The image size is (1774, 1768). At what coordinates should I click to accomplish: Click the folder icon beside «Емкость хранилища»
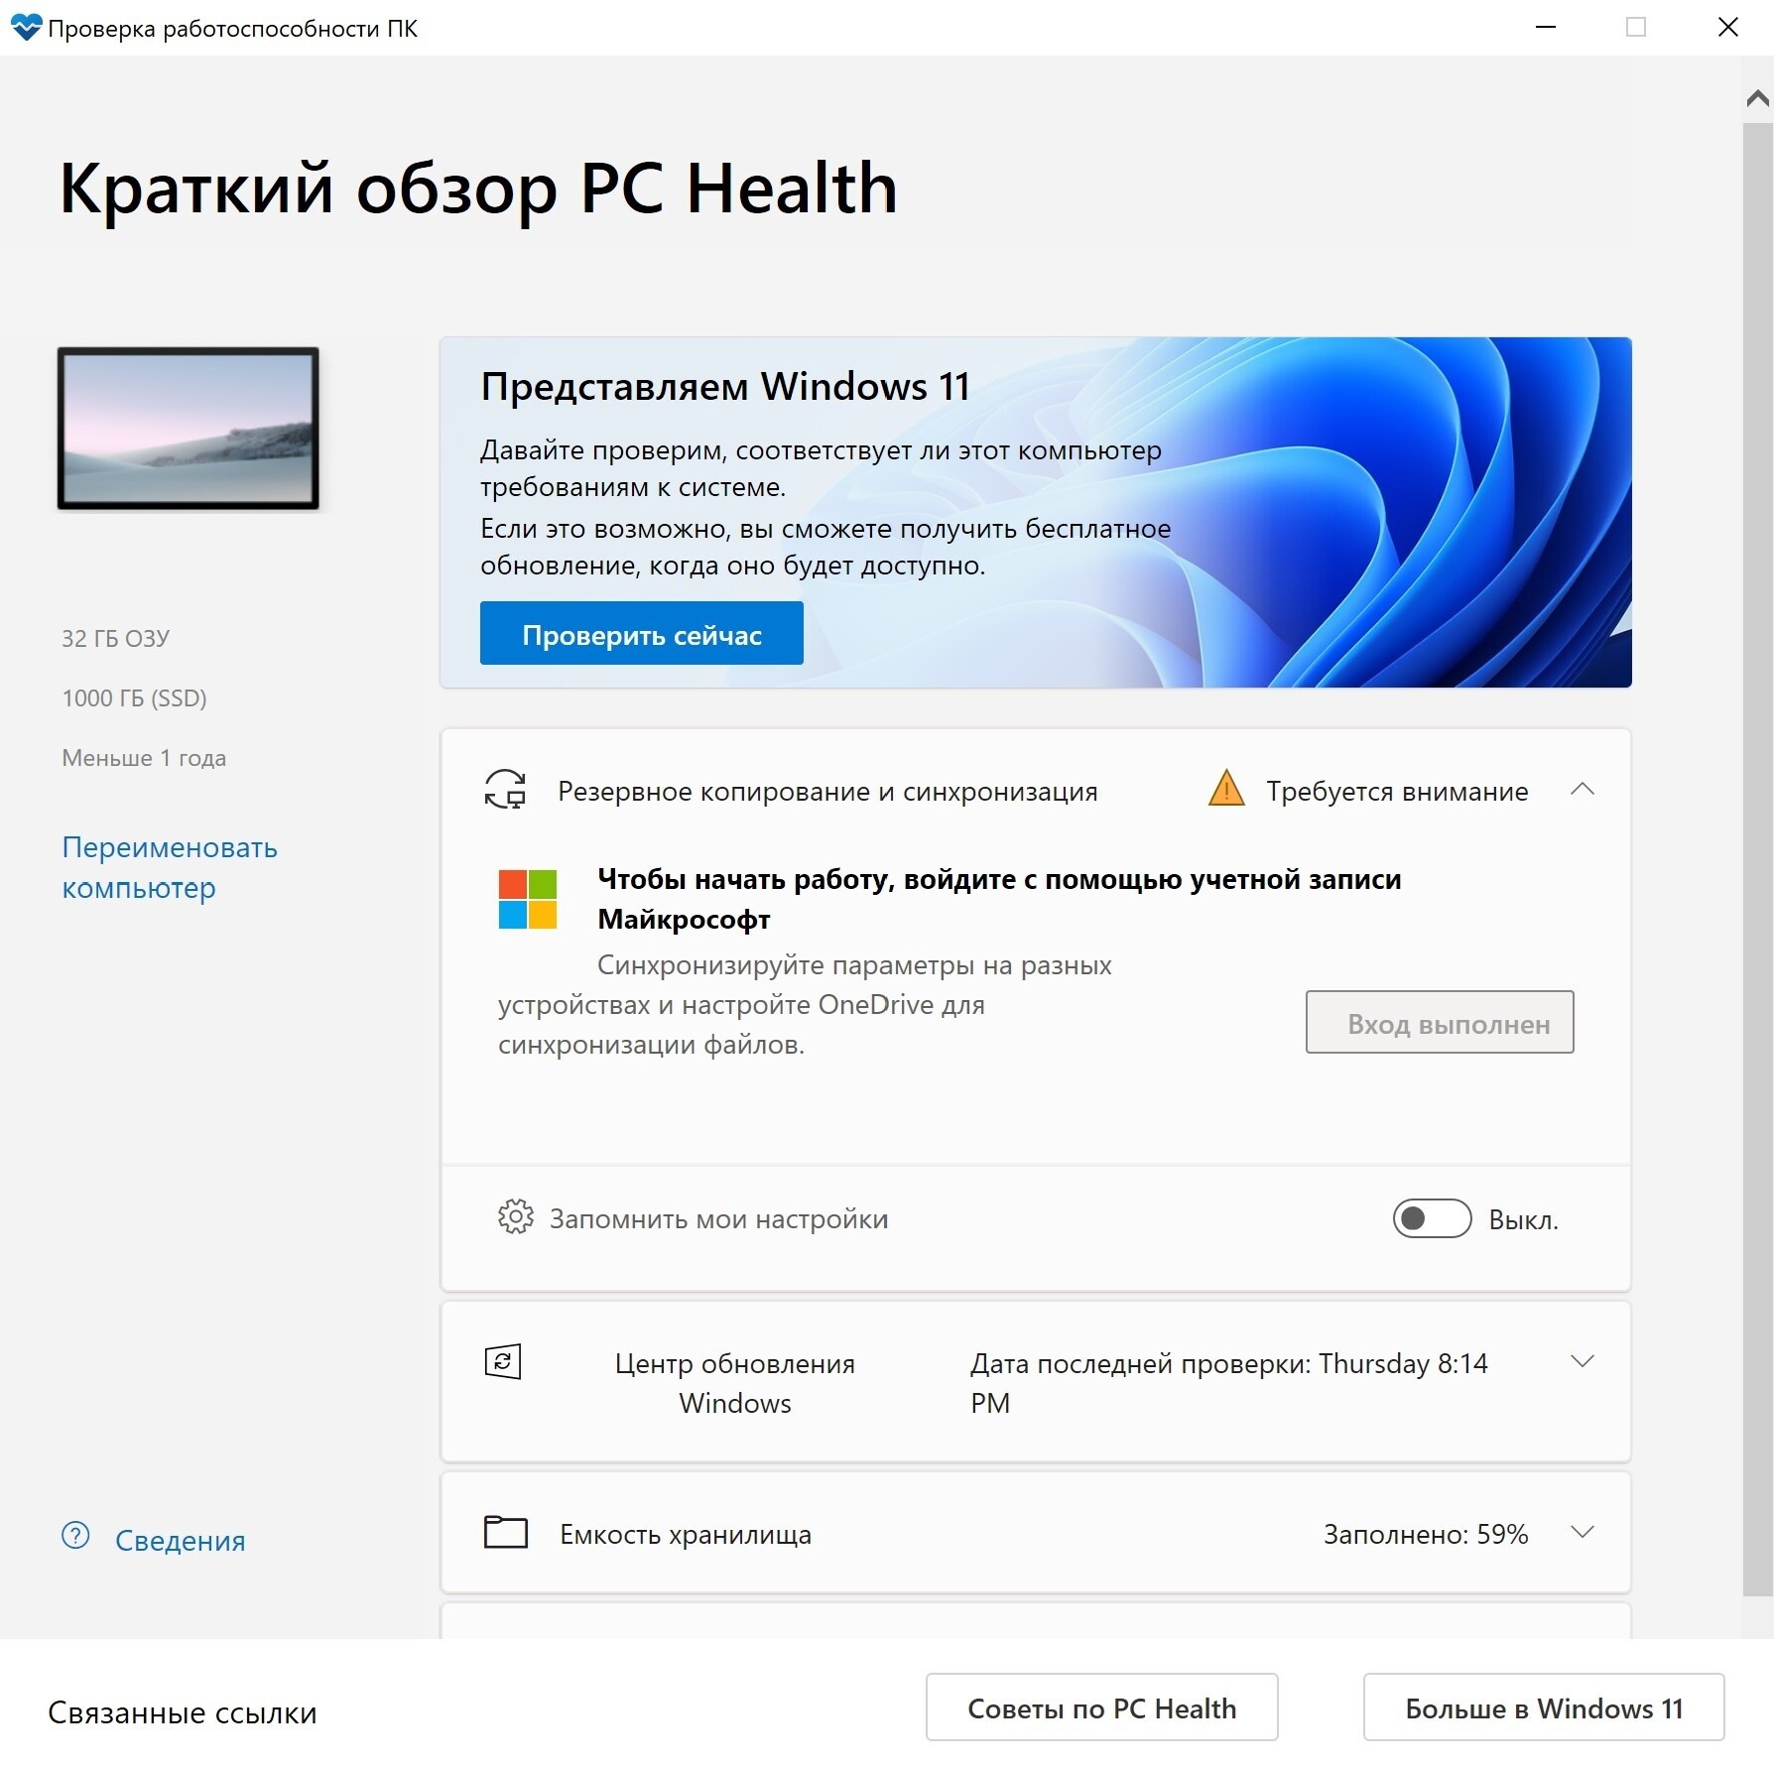505,1533
